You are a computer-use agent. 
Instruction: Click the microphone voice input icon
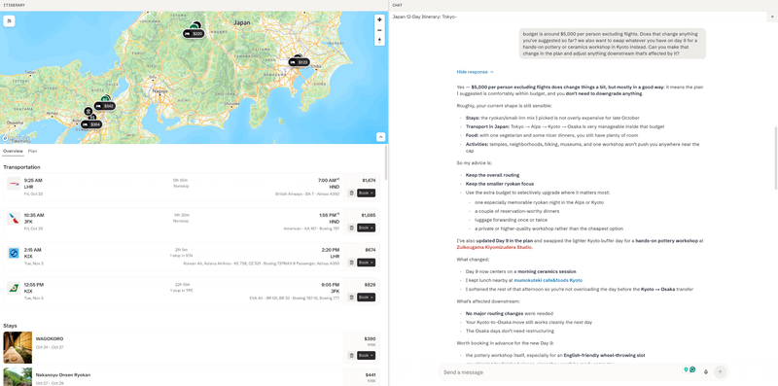[x=706, y=371]
